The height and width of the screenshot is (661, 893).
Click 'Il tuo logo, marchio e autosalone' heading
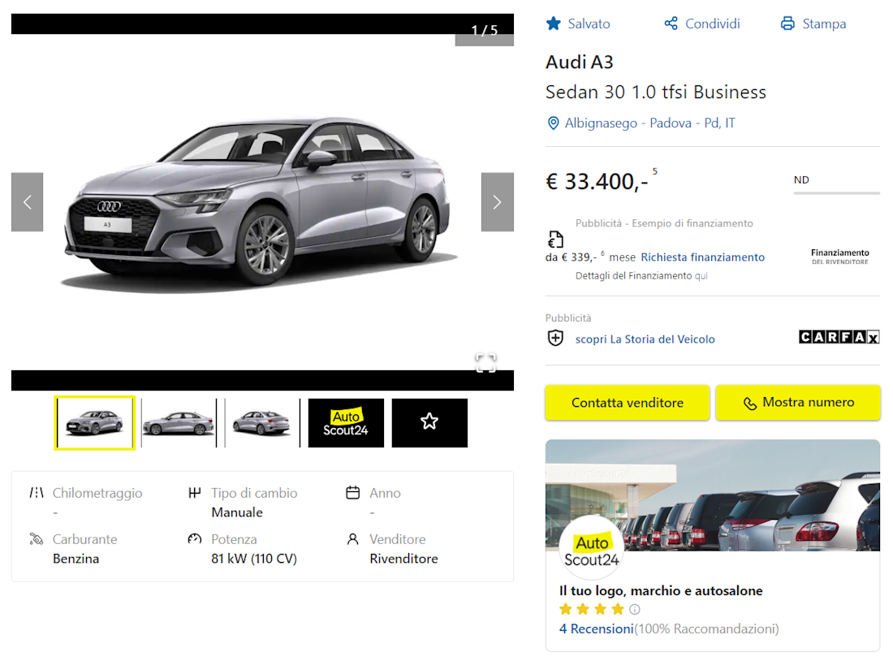click(661, 590)
